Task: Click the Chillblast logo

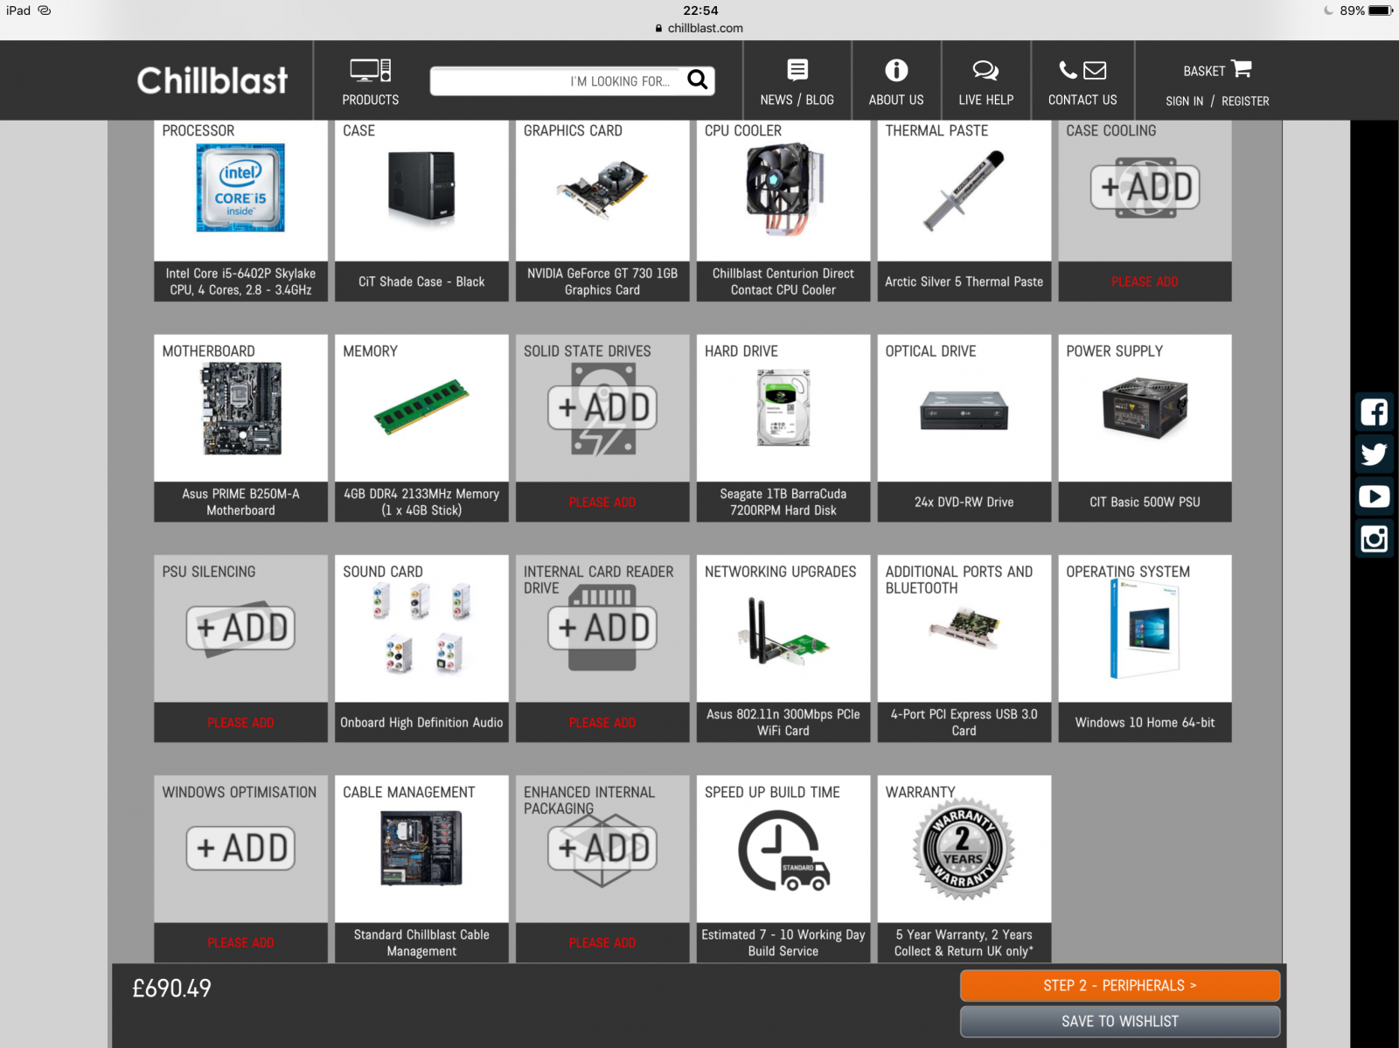Action: [x=212, y=80]
